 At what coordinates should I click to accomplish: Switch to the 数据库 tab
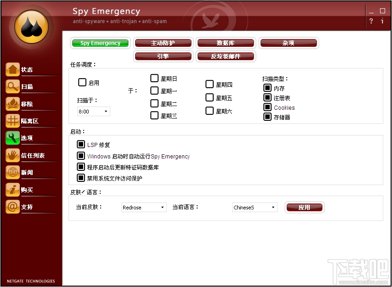[x=226, y=43]
